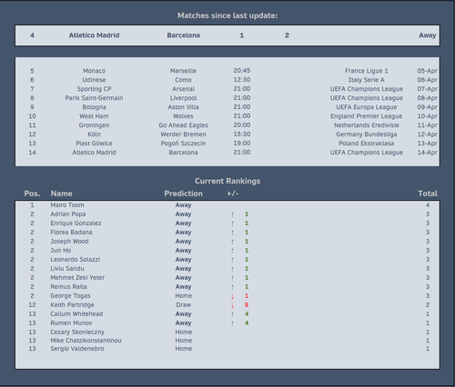Select player 'Mike Chatzikonstantinou'
Image resolution: width=455 pixels, height=387 pixels.
pyautogui.click(x=86, y=341)
